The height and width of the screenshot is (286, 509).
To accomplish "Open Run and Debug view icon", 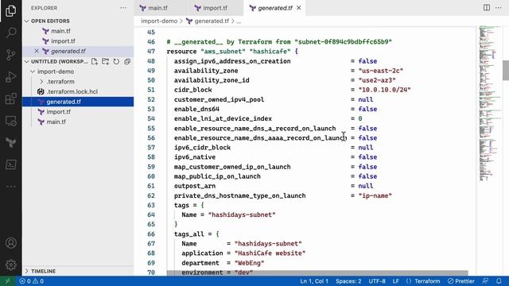I will coord(10,77).
